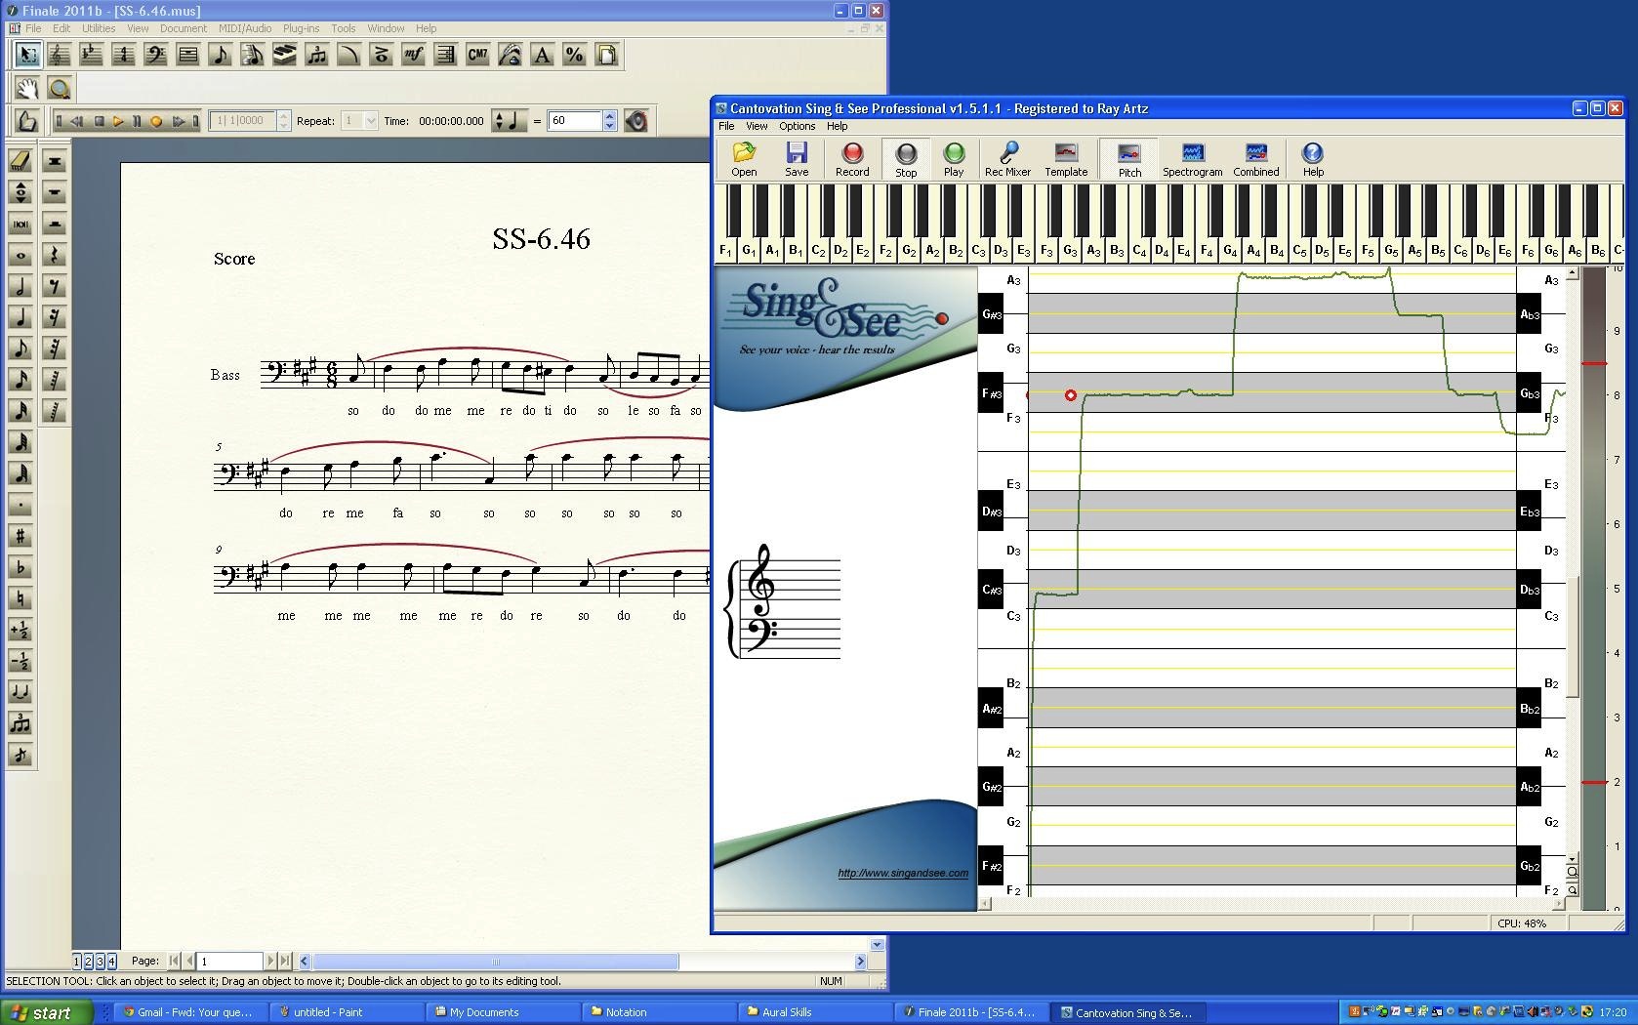The image size is (1638, 1025).
Task: Switch to Pitch view
Action: (x=1129, y=159)
